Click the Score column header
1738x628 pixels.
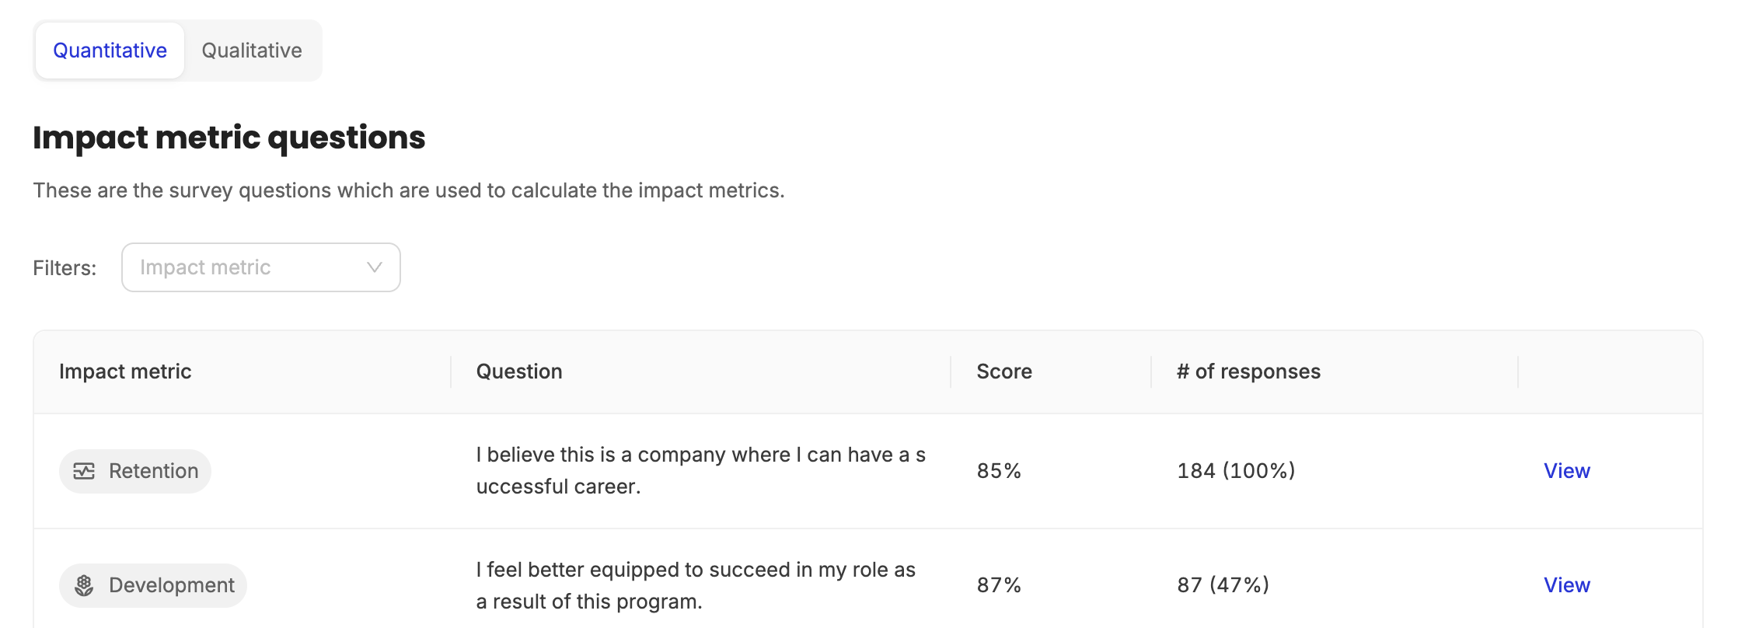1004,372
